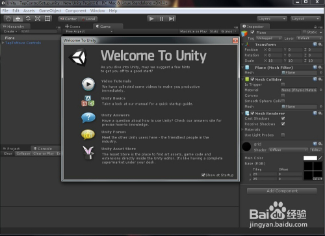Toggle the Plane object active checkbox
The height and width of the screenshot is (236, 325).
point(252,33)
